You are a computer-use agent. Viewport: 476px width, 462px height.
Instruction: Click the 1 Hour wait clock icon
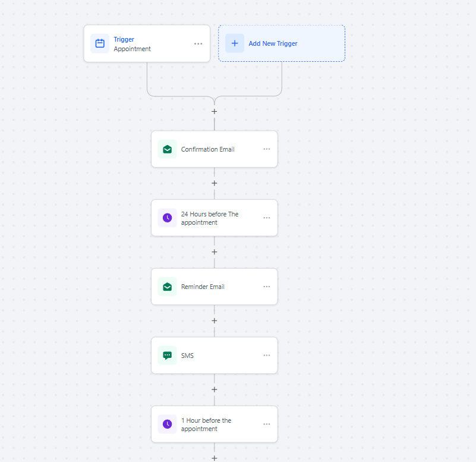tap(167, 424)
